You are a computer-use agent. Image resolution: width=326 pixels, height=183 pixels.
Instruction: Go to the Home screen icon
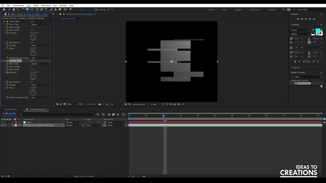click(x=4, y=9)
